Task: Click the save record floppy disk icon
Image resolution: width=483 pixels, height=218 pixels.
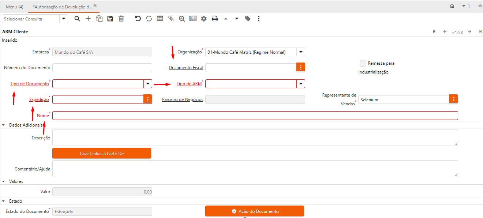Action: coord(110,19)
